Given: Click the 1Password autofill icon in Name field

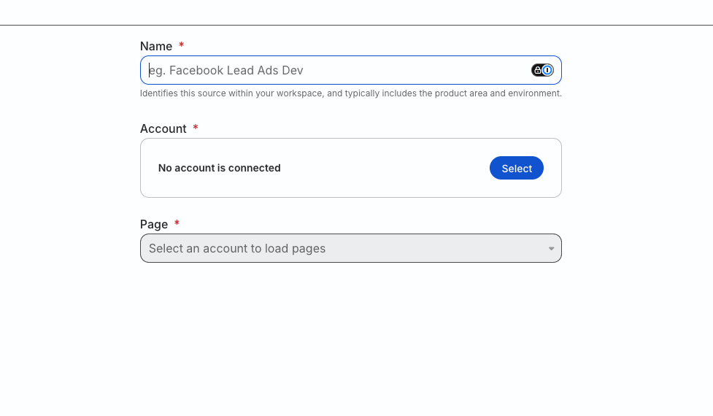Looking at the screenshot, I should tap(542, 70).
